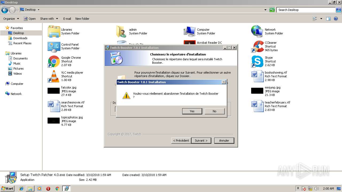Select the searchesmovie.rtf file icon
This screenshot has height=192, width=342.
[54, 106]
